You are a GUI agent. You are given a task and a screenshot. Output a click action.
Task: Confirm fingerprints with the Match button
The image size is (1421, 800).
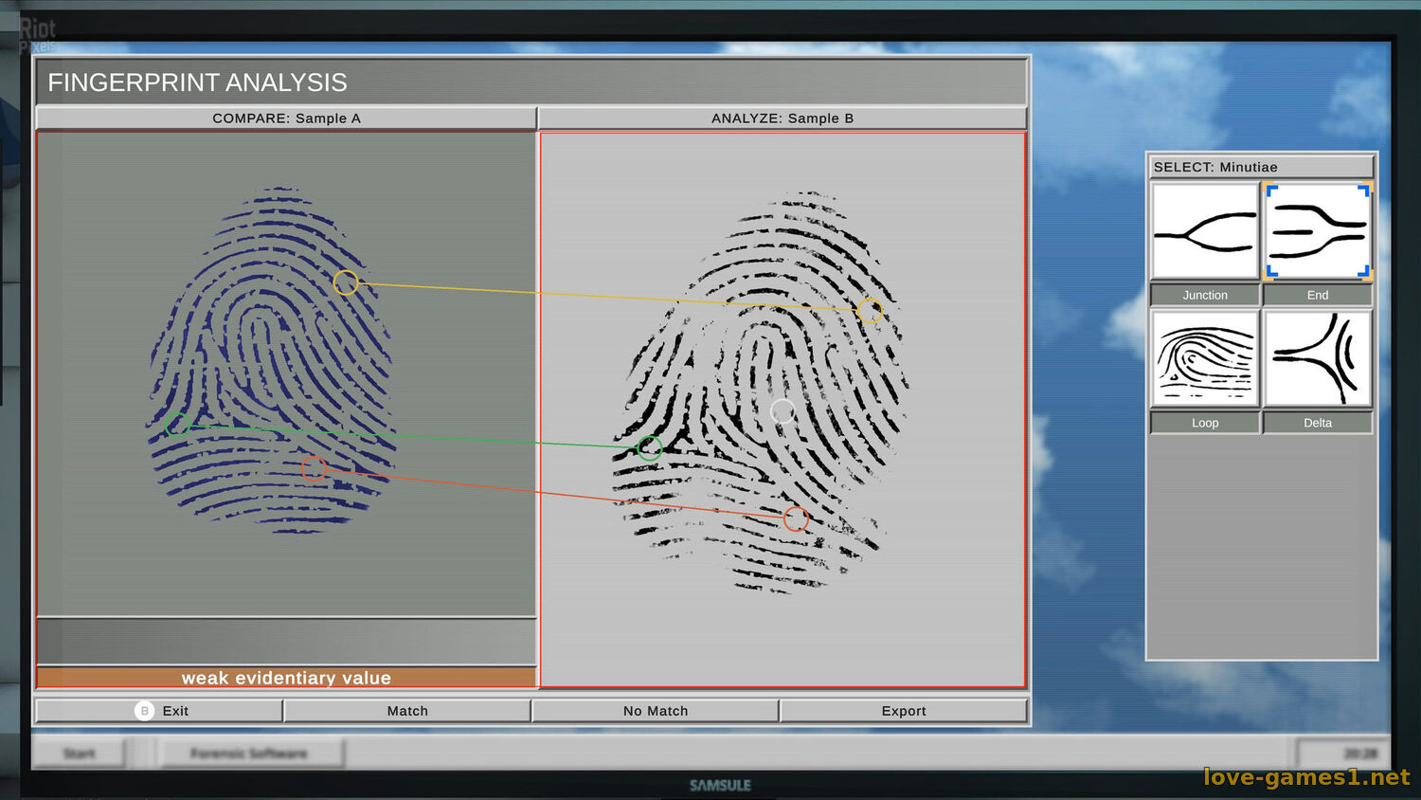tap(407, 711)
